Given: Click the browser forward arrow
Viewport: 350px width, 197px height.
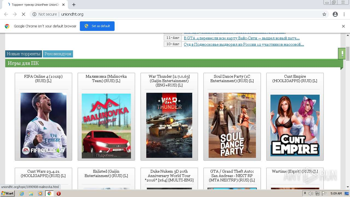Looking at the screenshot, I should tap(15, 14).
